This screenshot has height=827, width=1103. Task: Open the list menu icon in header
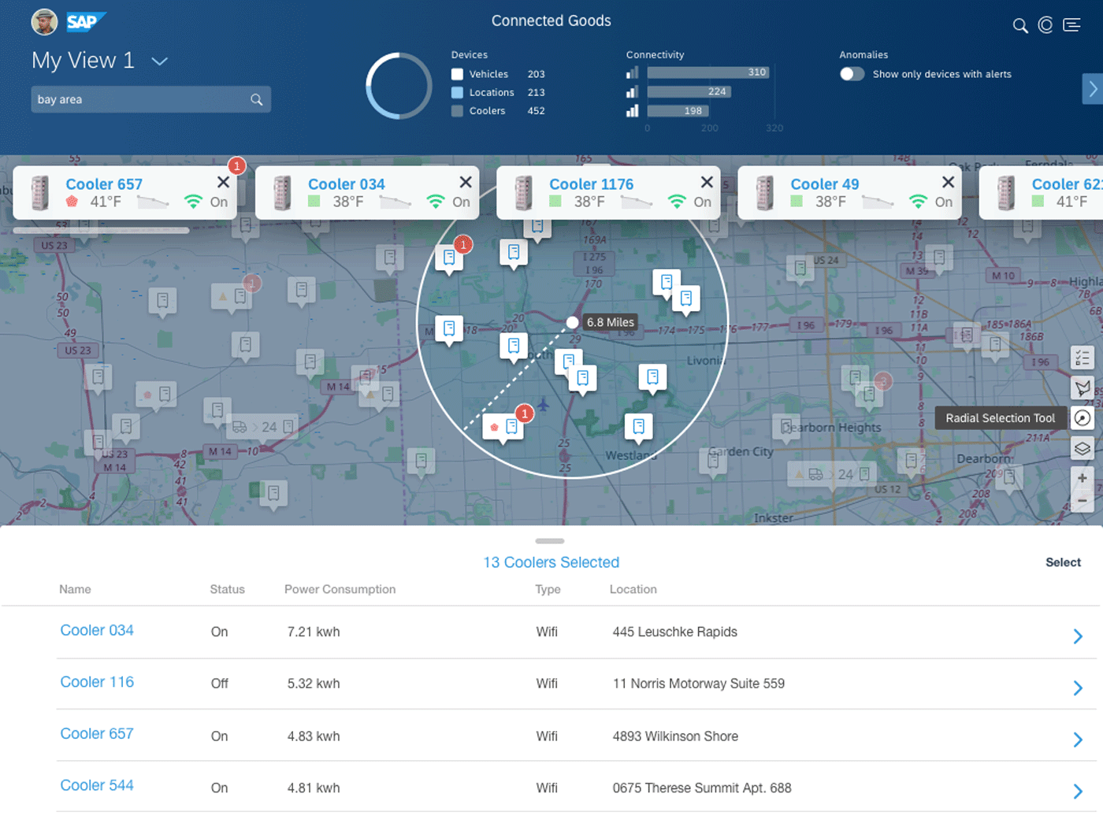(1071, 25)
